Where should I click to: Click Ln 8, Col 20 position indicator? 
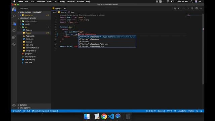tap(151, 111)
